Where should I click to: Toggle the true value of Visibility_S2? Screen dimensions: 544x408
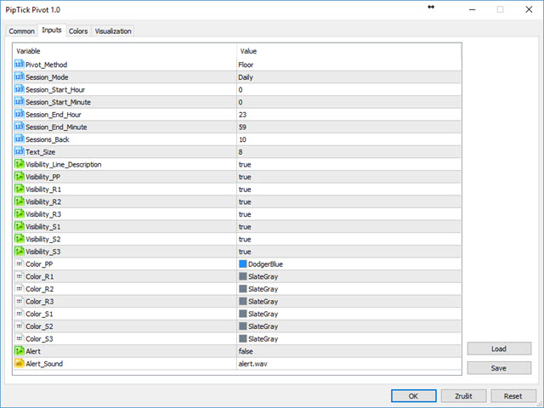coord(245,240)
